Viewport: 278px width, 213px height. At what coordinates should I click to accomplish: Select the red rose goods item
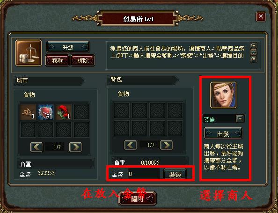[x=64, y=112]
